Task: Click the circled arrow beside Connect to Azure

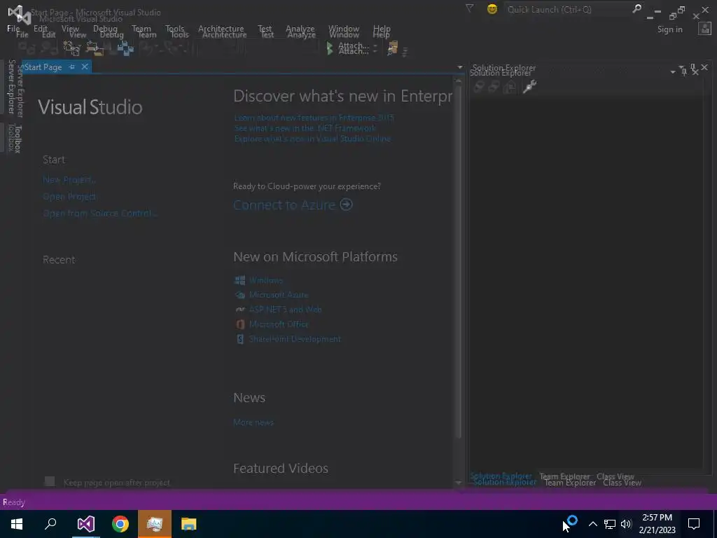Action: [x=346, y=204]
